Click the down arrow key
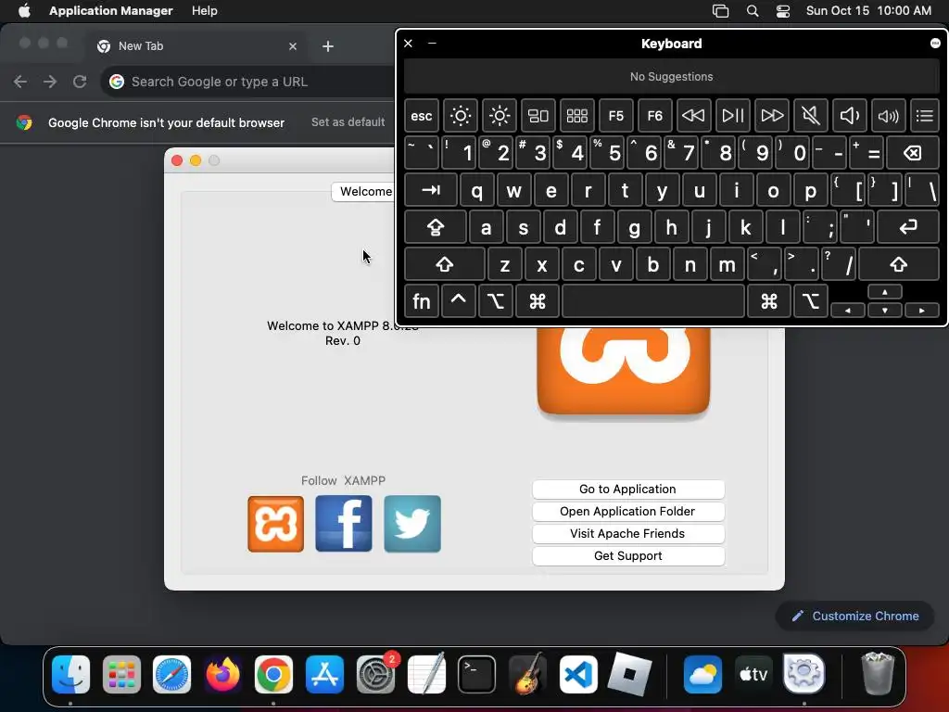 tap(885, 311)
